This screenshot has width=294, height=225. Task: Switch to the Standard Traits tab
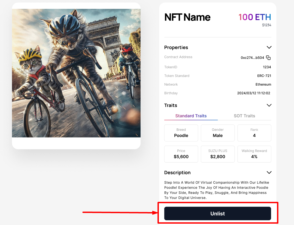191,116
